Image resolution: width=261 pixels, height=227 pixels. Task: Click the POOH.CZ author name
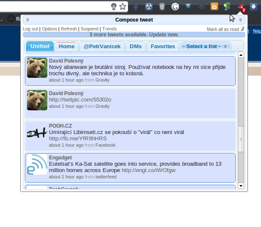(x=60, y=126)
